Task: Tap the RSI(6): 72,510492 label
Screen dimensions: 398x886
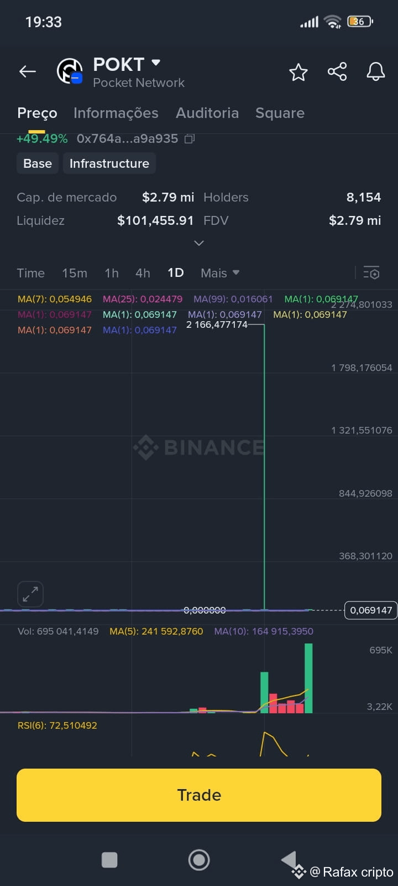Action: (x=57, y=725)
